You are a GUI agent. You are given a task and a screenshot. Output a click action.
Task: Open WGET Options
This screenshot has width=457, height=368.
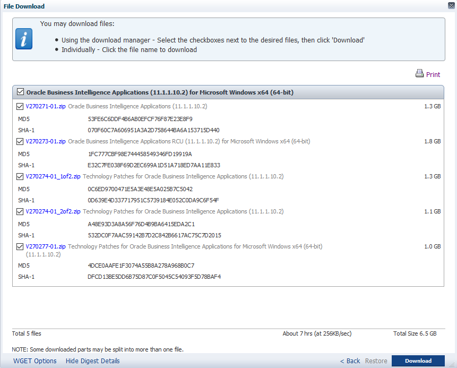click(x=35, y=361)
